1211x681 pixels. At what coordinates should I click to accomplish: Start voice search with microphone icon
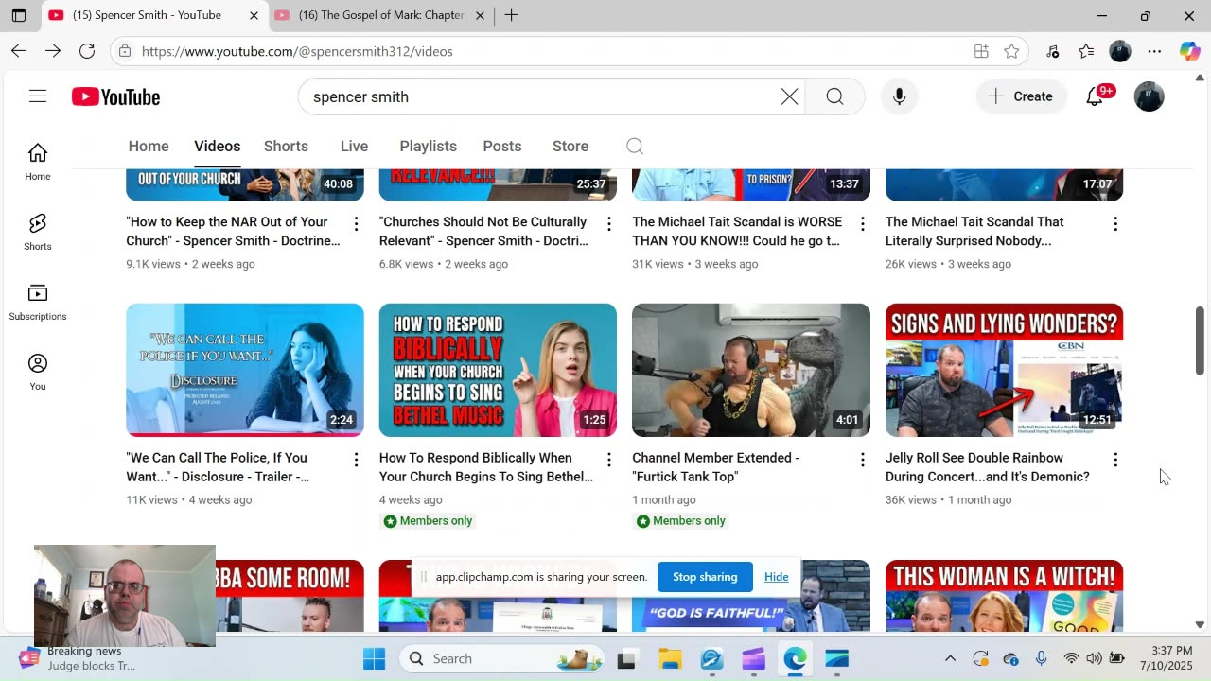pyautogui.click(x=899, y=96)
